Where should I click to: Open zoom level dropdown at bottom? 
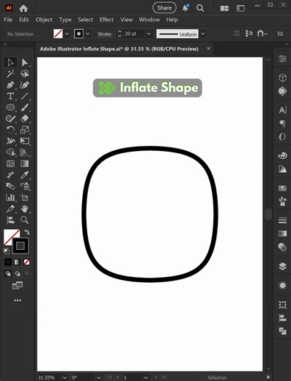tap(65, 377)
